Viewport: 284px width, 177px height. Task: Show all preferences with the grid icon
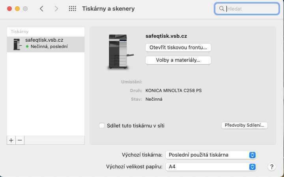click(x=73, y=9)
